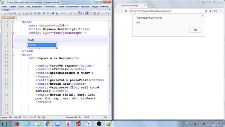
Task: Open the Опции menu
Action: coord(61,7)
